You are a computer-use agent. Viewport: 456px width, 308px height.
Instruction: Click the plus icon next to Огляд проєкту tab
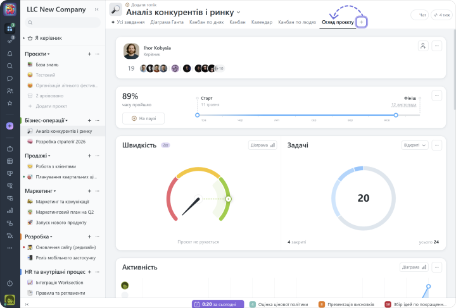click(362, 22)
